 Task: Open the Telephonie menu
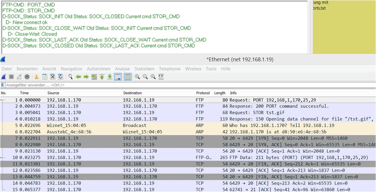click(170, 69)
